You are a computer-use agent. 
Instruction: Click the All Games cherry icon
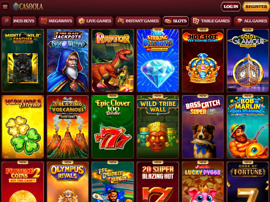[239, 21]
